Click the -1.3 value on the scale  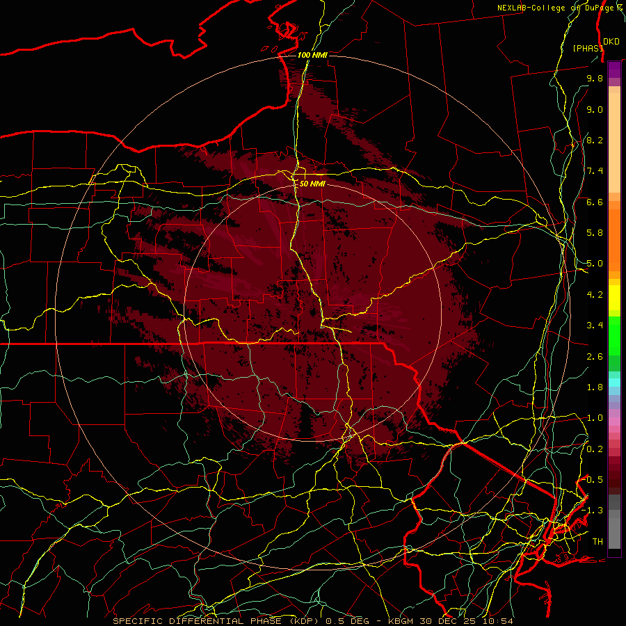point(593,511)
